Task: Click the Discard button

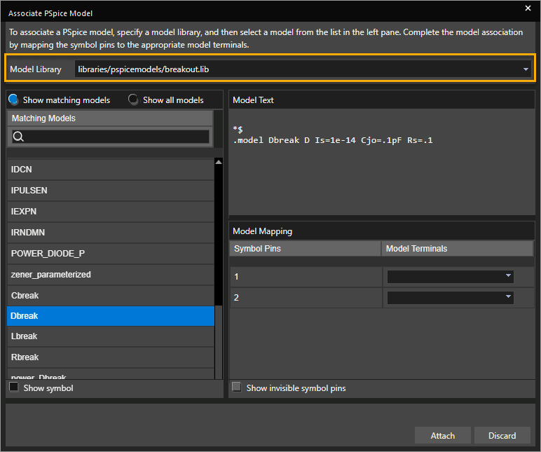Action: click(x=502, y=435)
